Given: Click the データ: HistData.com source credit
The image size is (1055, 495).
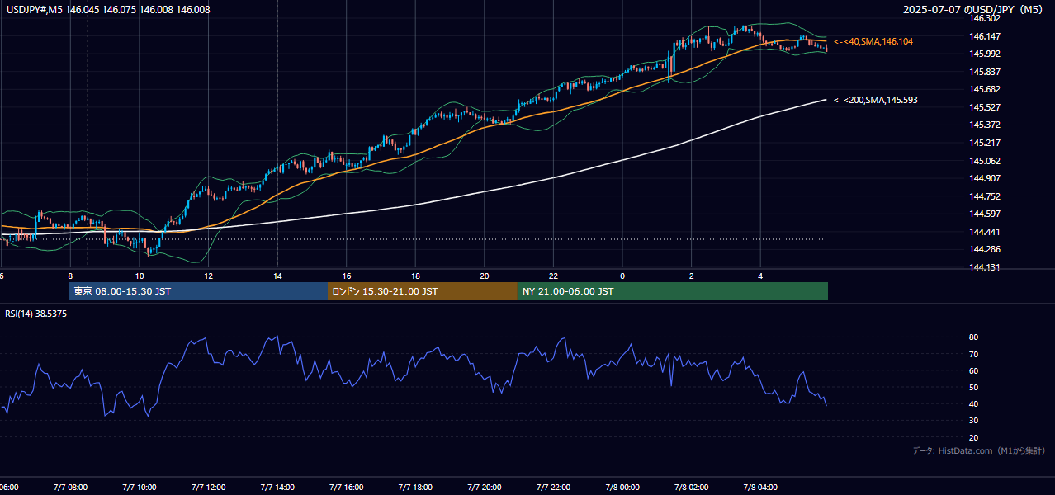Looking at the screenshot, I should coord(979,450).
